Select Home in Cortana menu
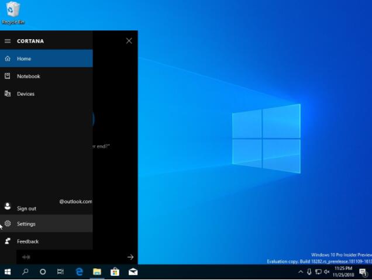 [x=46, y=58]
